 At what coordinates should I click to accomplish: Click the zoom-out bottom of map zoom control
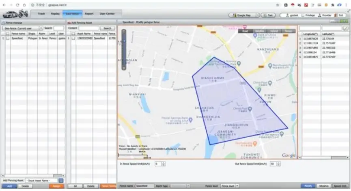[x=124, y=68]
